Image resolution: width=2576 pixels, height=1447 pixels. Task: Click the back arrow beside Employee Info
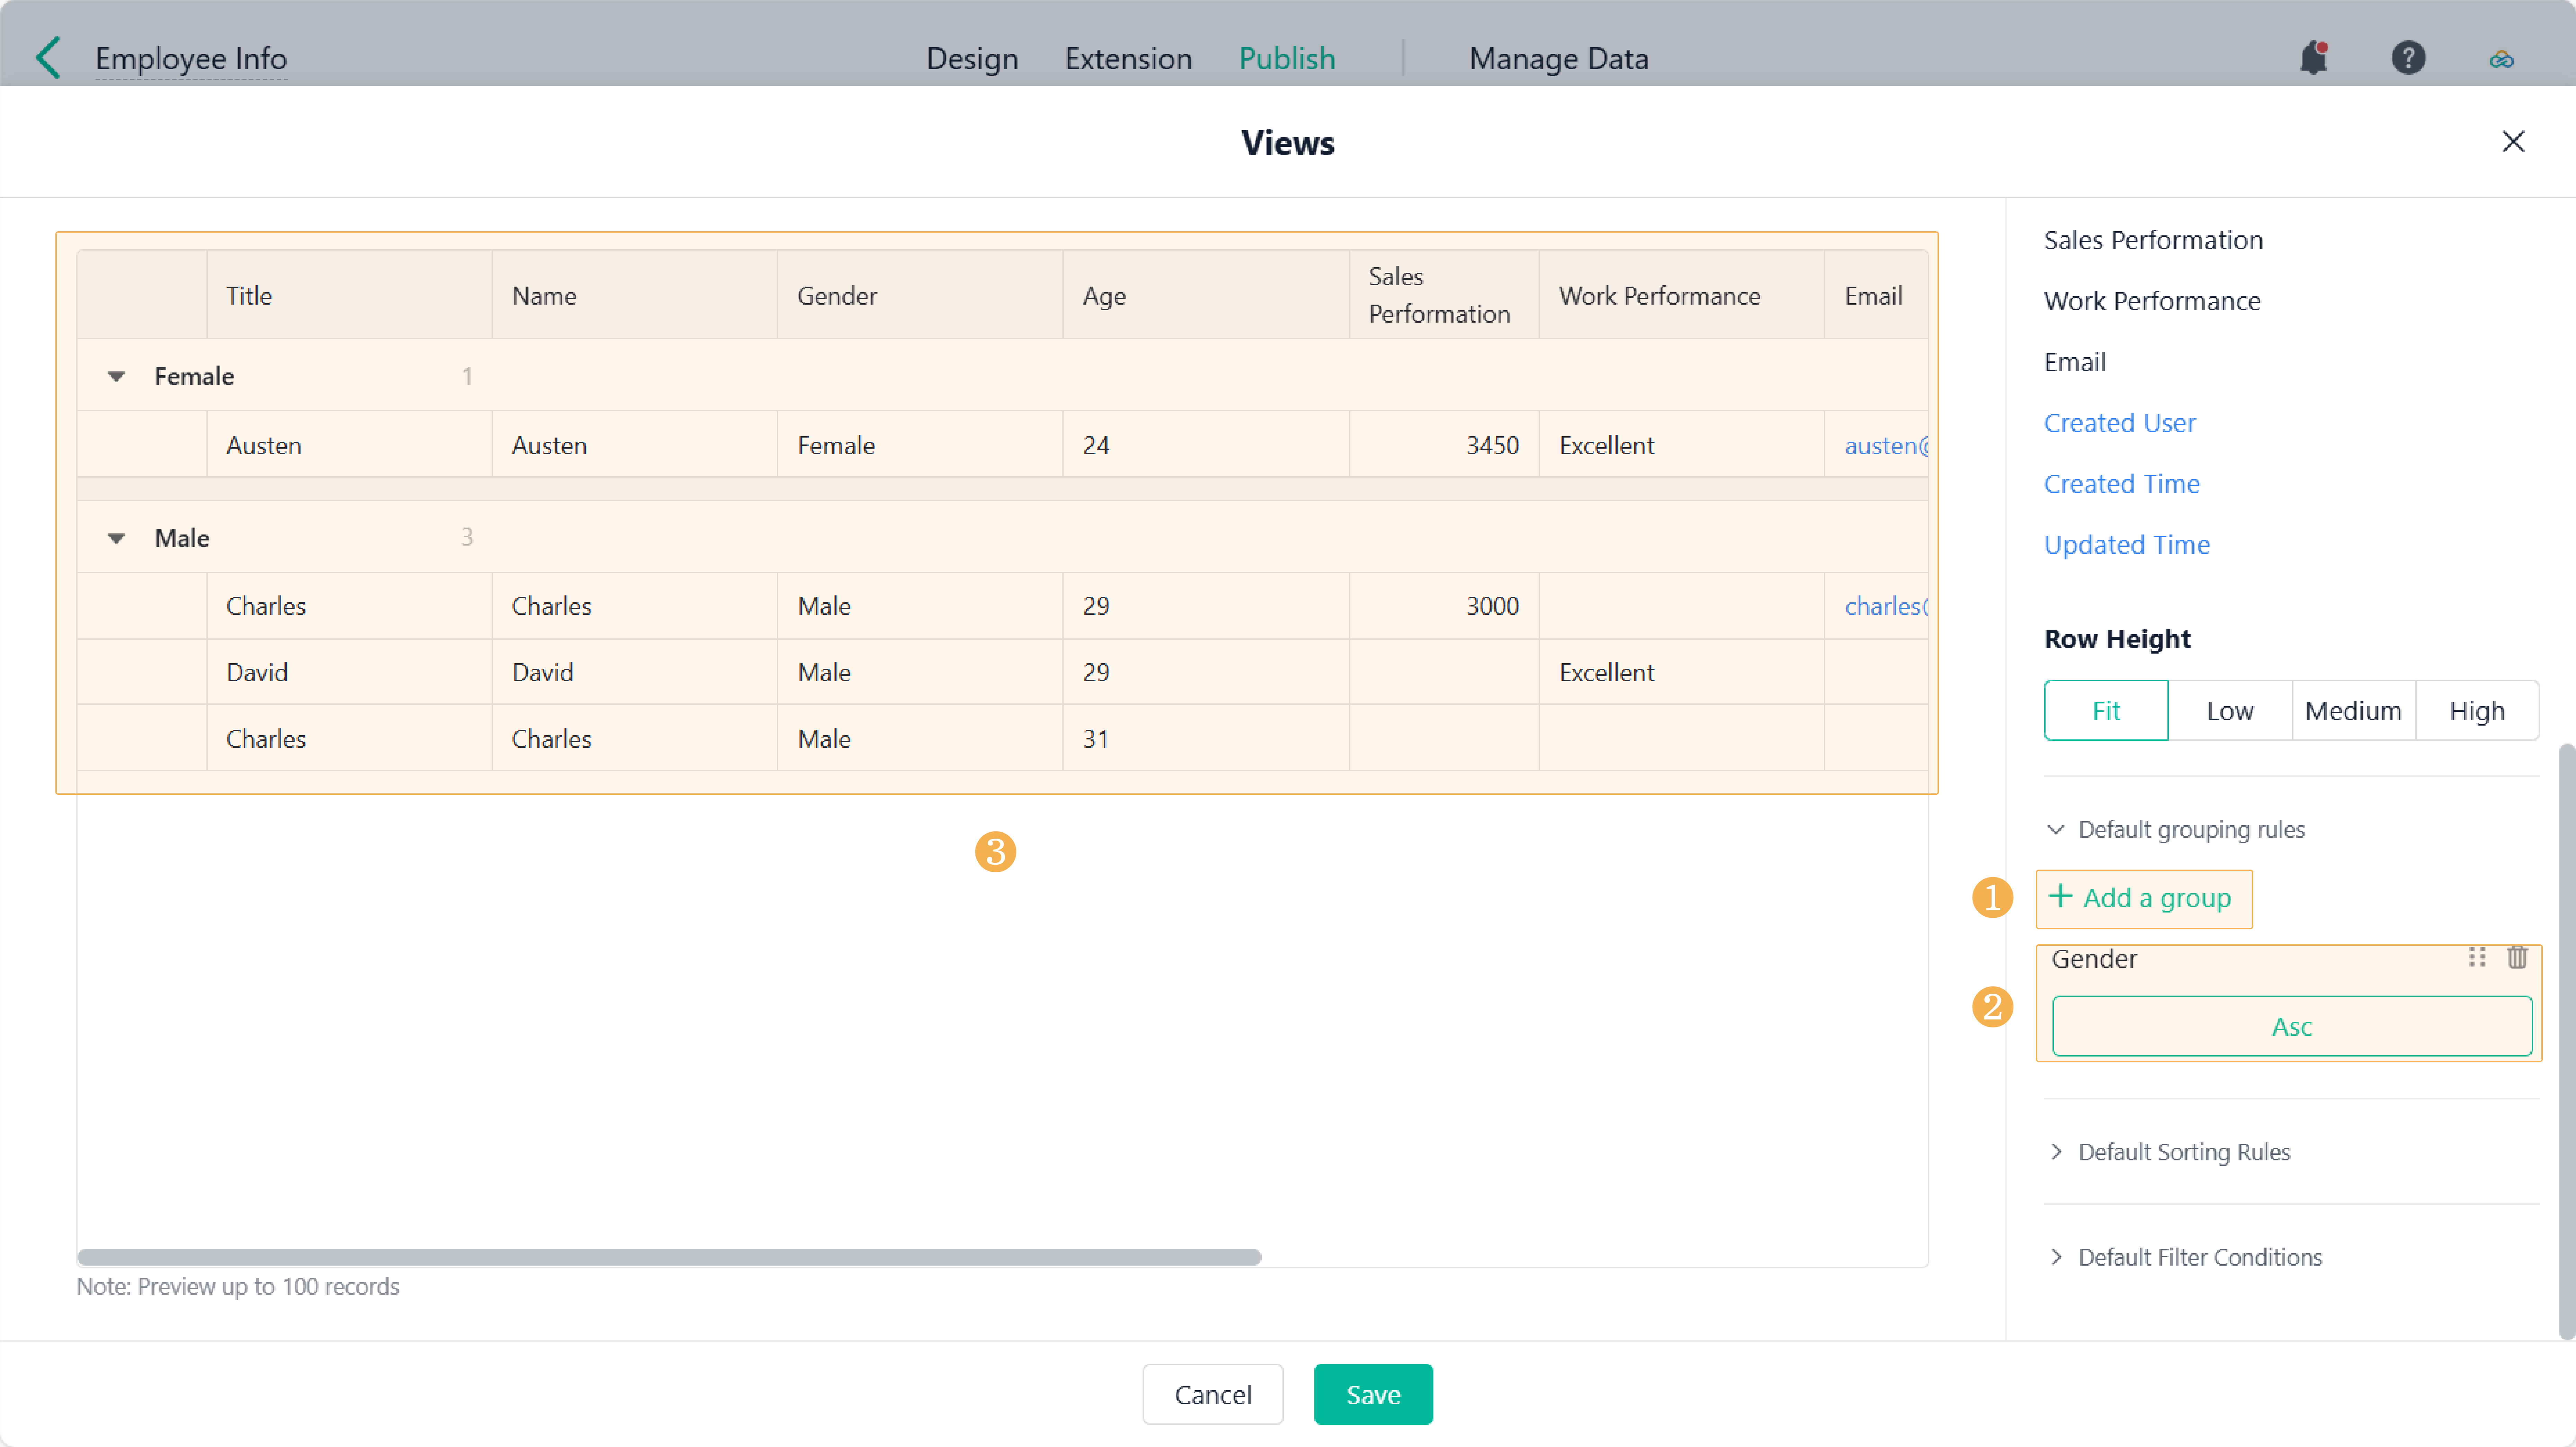coord(48,58)
